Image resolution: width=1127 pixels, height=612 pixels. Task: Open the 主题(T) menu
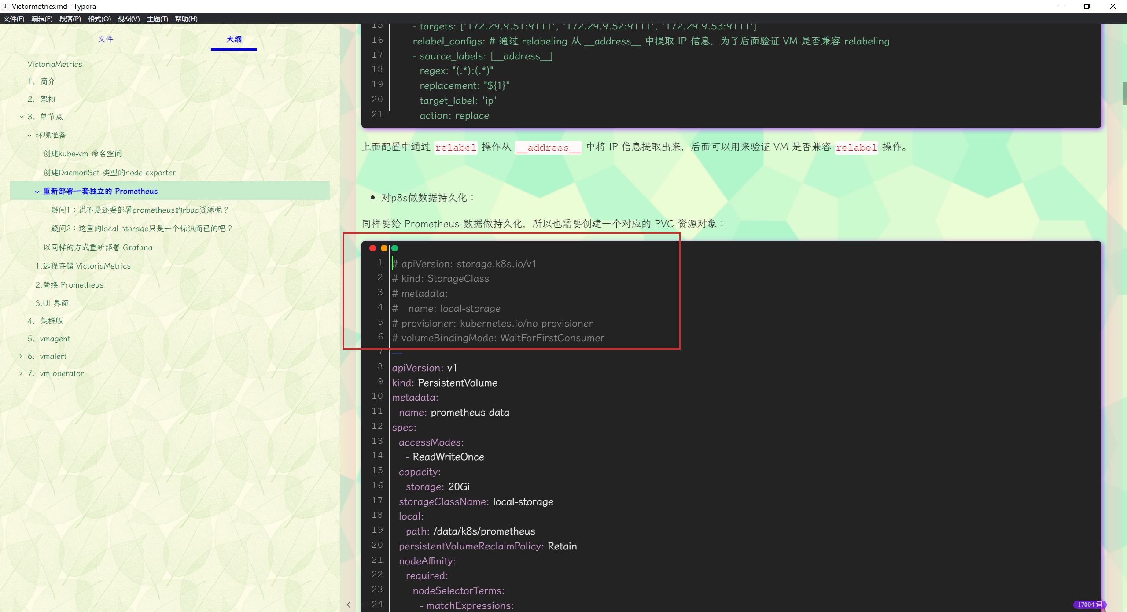tap(157, 18)
